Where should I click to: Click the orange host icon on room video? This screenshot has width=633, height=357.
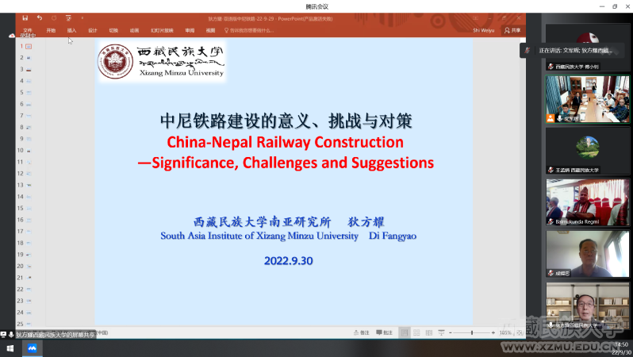551,118
